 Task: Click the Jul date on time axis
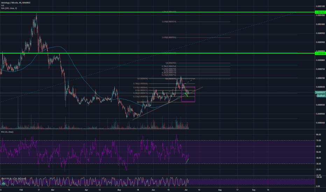coord(186,190)
